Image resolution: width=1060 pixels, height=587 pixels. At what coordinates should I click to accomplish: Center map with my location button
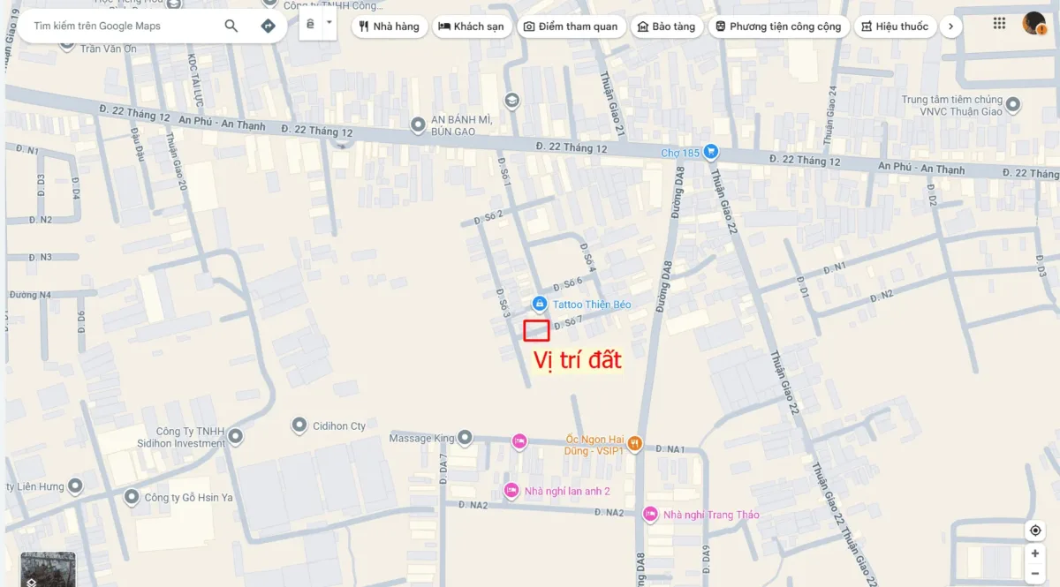click(1035, 531)
